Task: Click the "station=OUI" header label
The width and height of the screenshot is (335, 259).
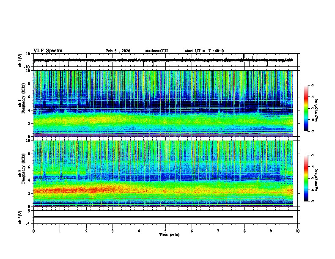Action: 157,51
